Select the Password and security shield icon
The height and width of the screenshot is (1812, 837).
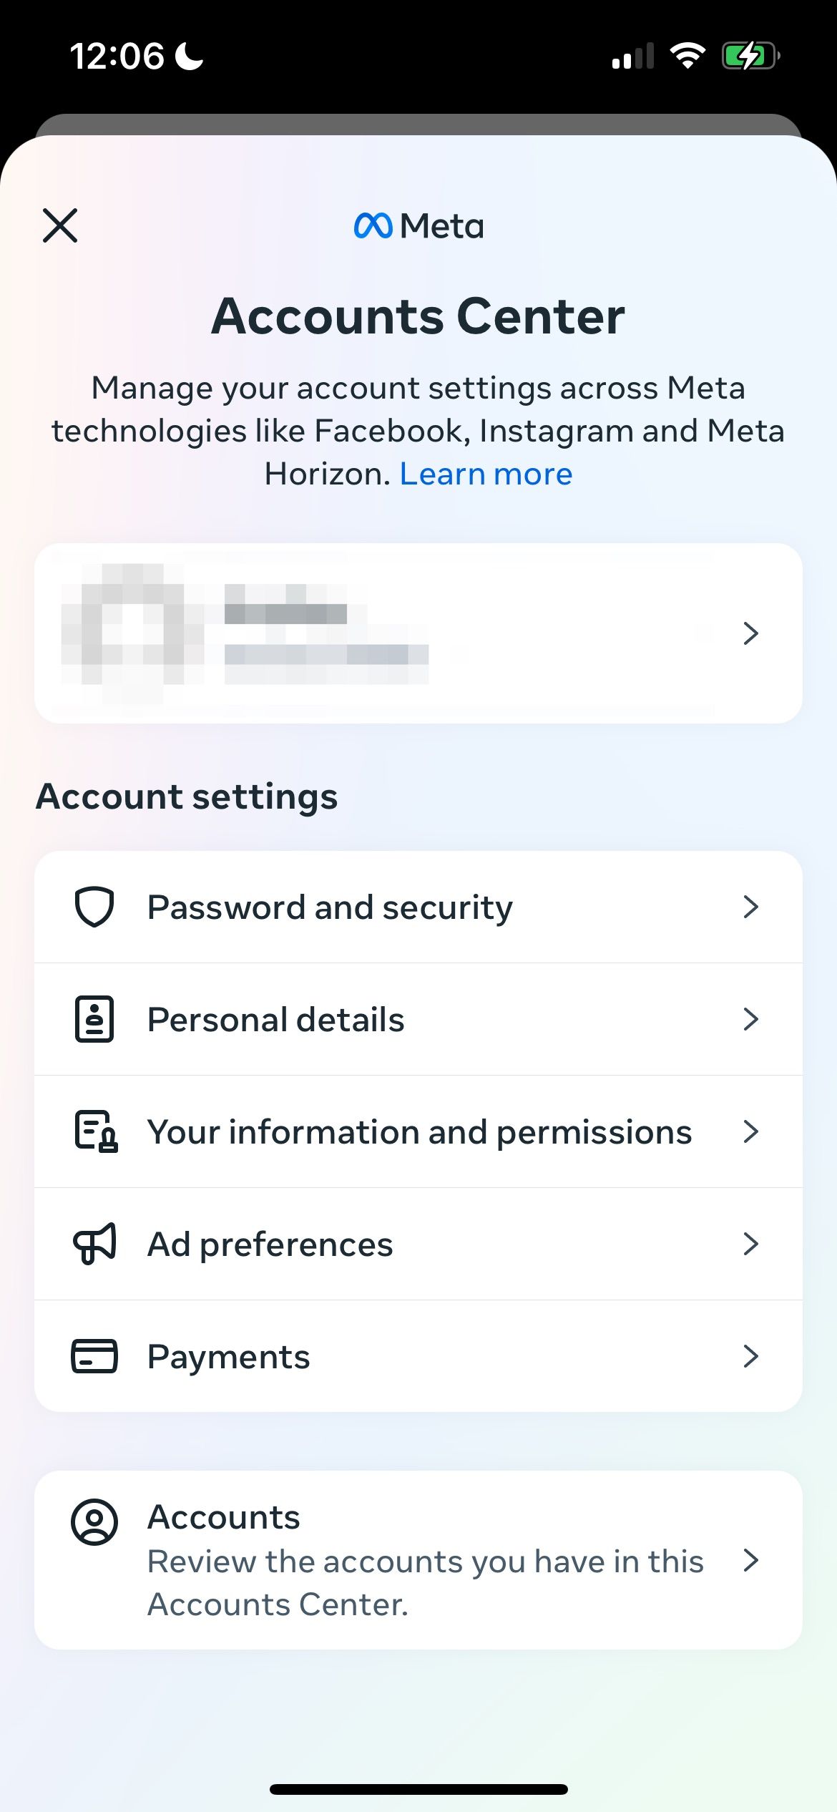pyautogui.click(x=95, y=906)
